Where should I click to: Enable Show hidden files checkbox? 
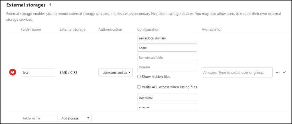(x=139, y=77)
